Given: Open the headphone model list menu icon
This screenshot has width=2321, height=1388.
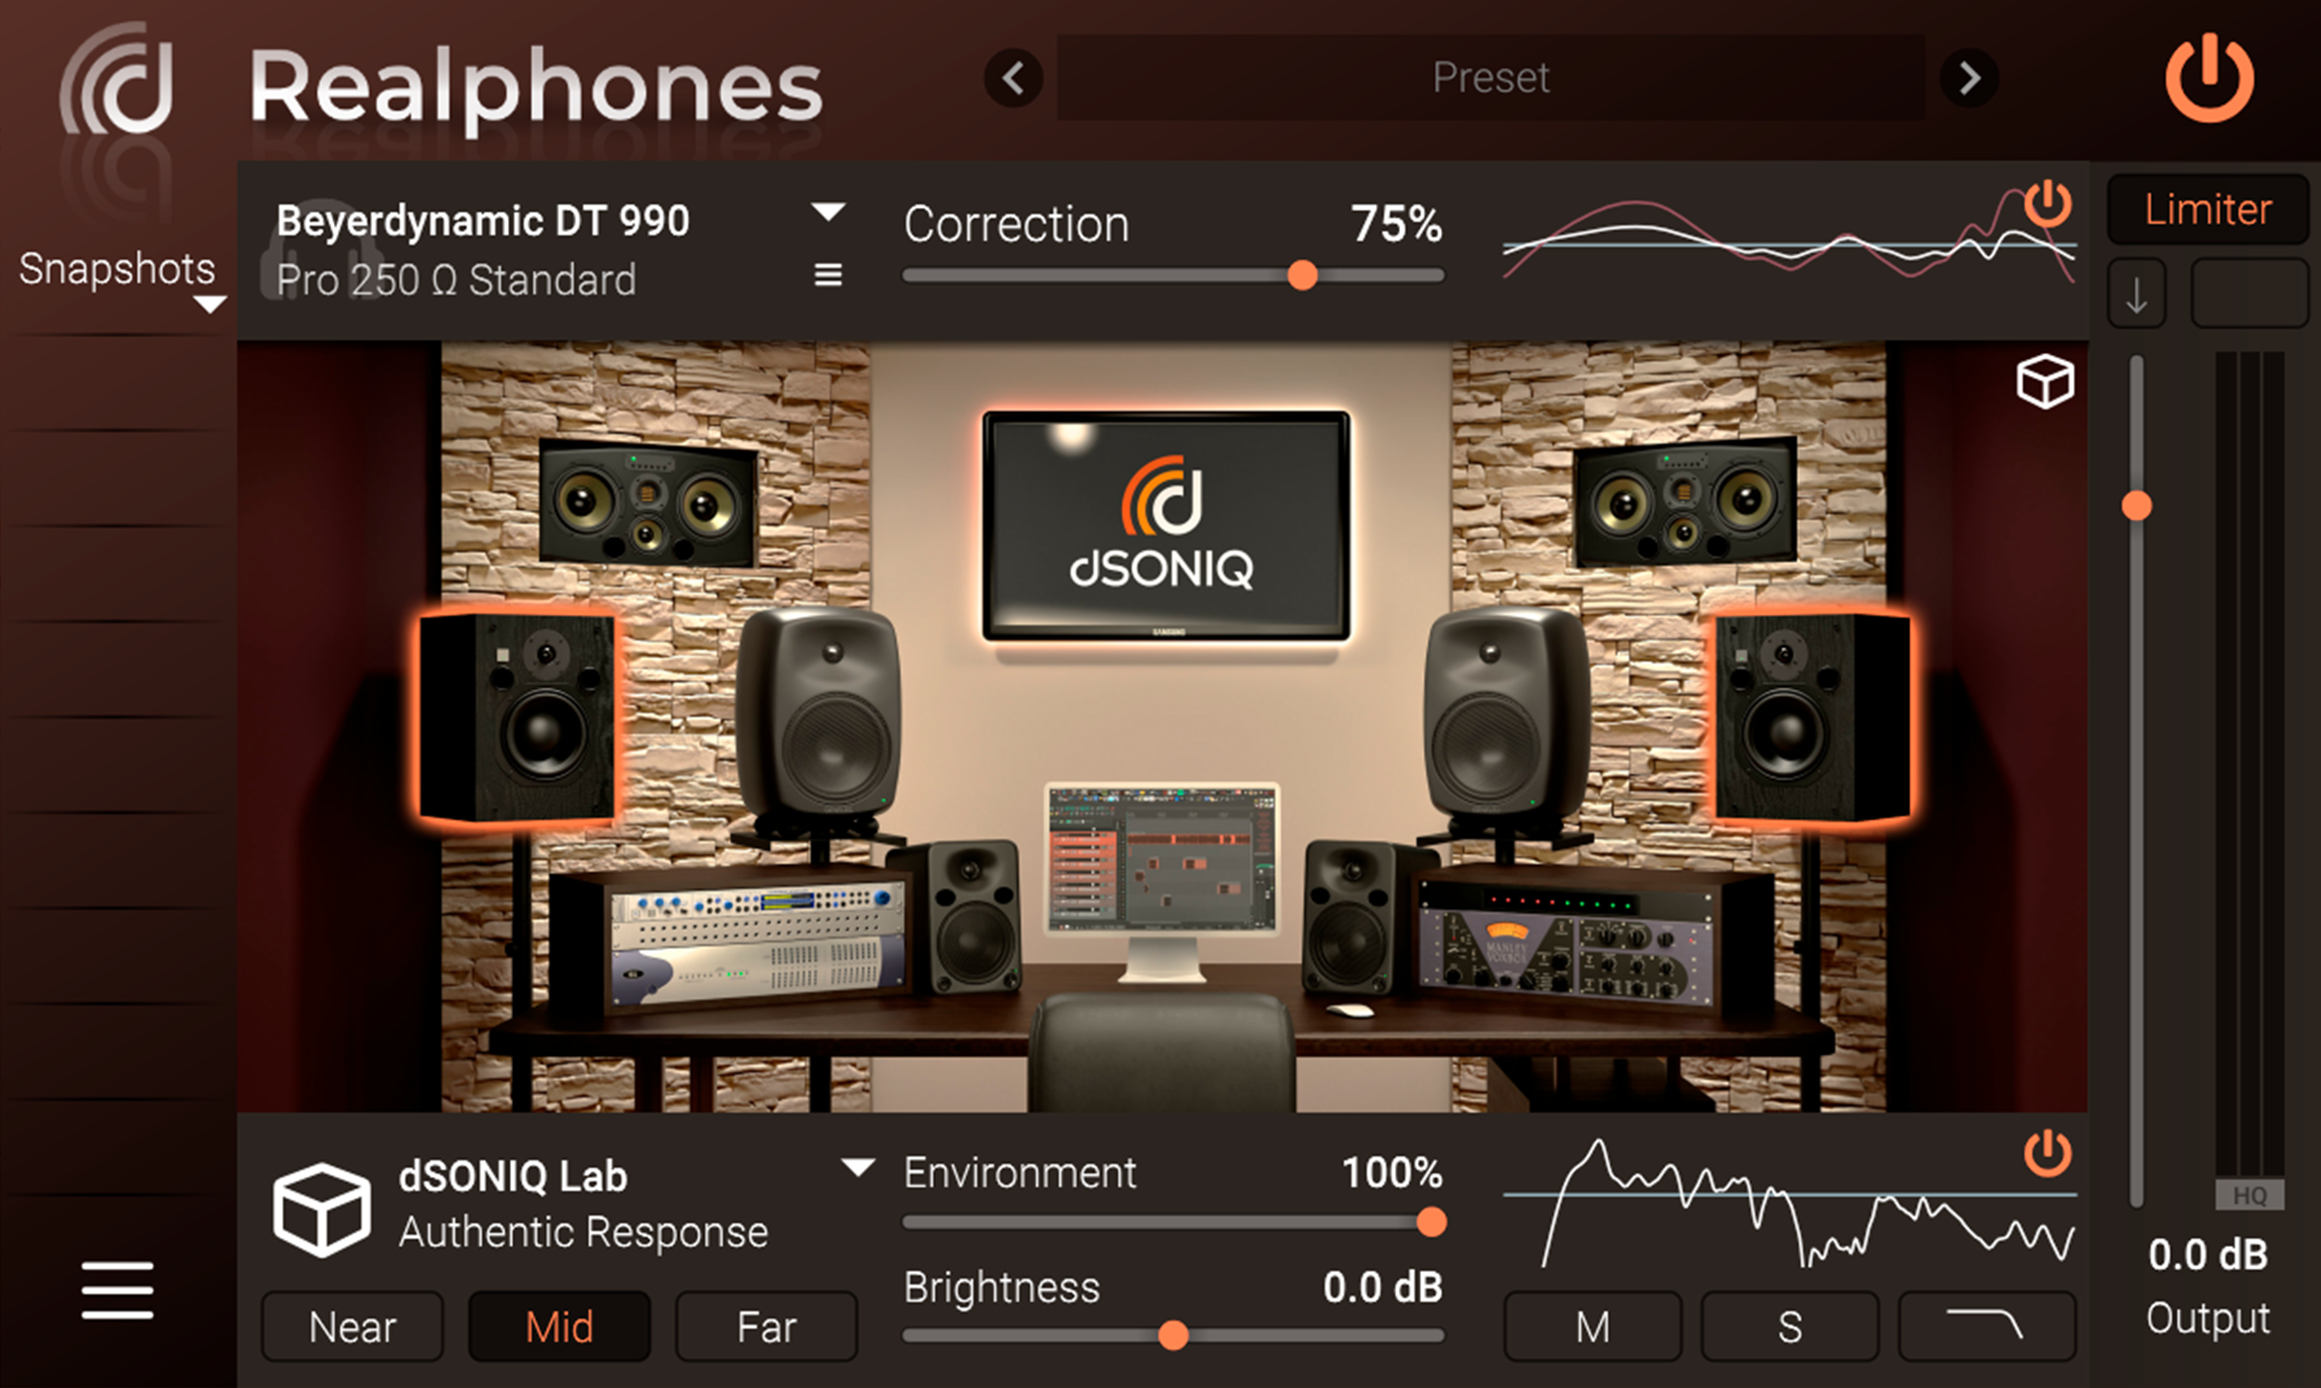Looking at the screenshot, I should pos(828,274).
